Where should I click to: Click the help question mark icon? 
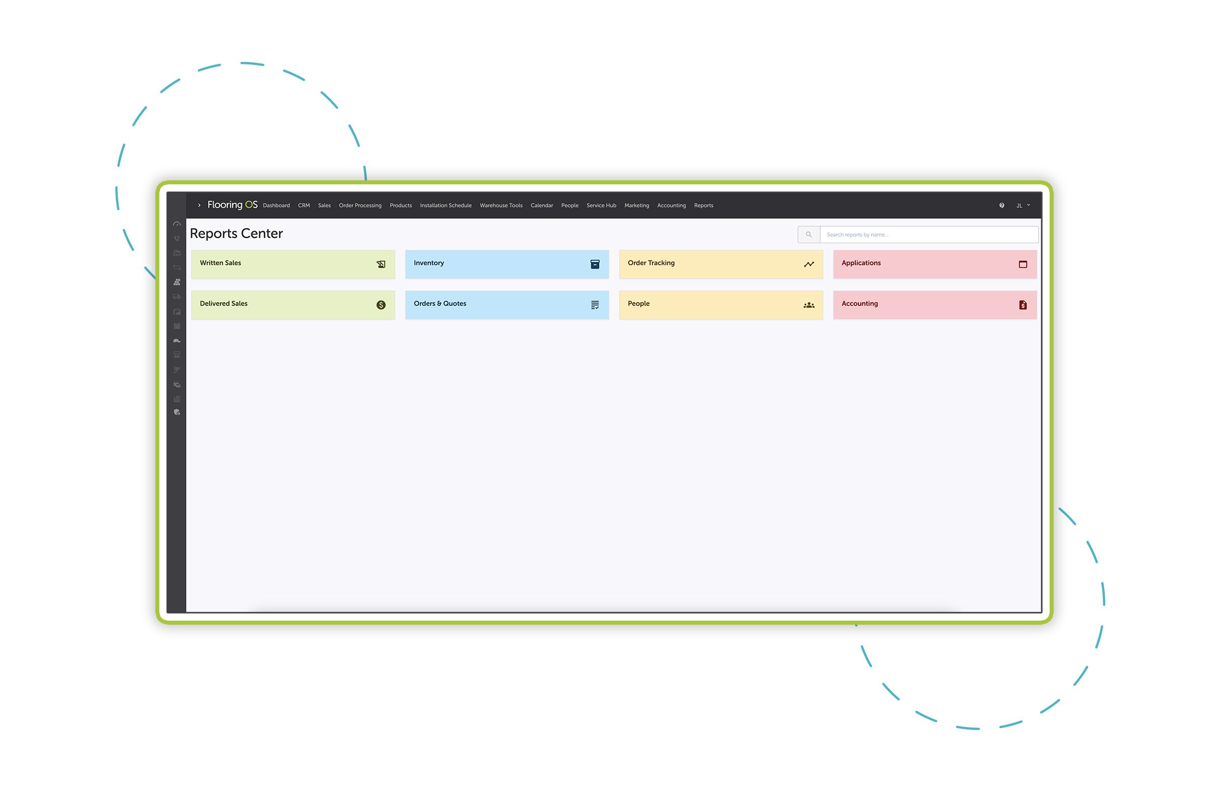pyautogui.click(x=1001, y=205)
